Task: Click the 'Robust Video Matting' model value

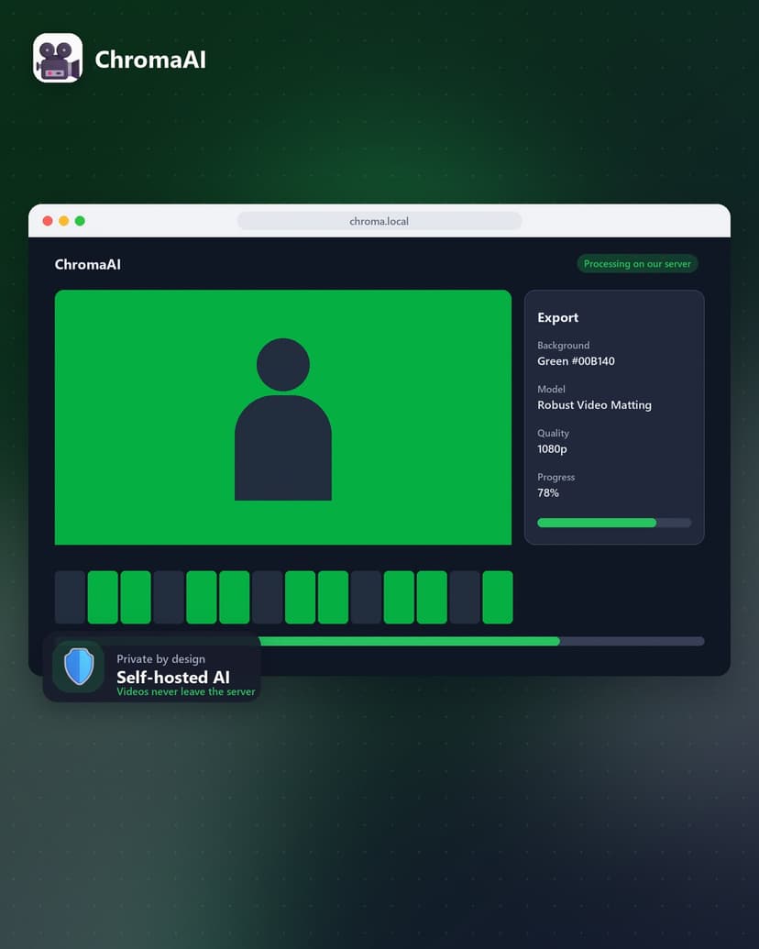Action: coord(594,405)
